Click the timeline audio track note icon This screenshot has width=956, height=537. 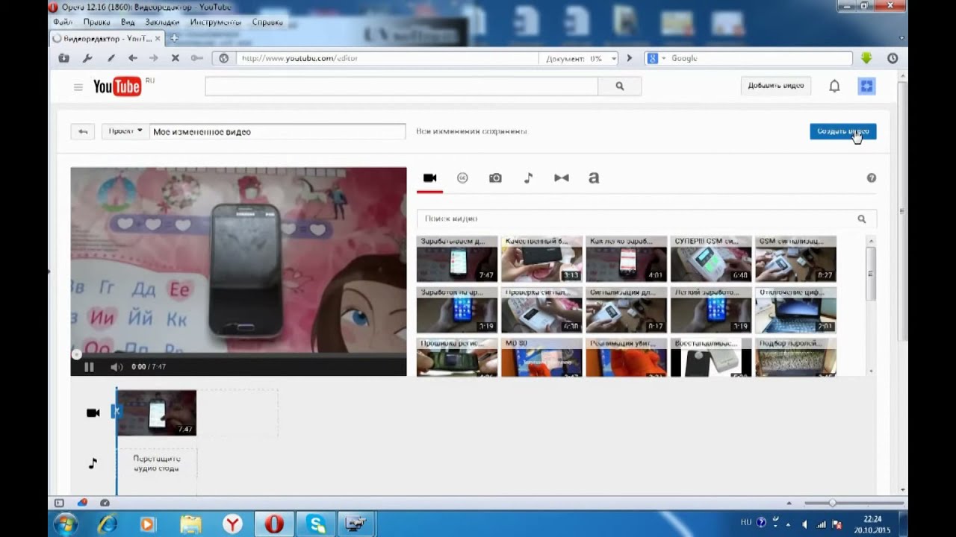pyautogui.click(x=93, y=463)
